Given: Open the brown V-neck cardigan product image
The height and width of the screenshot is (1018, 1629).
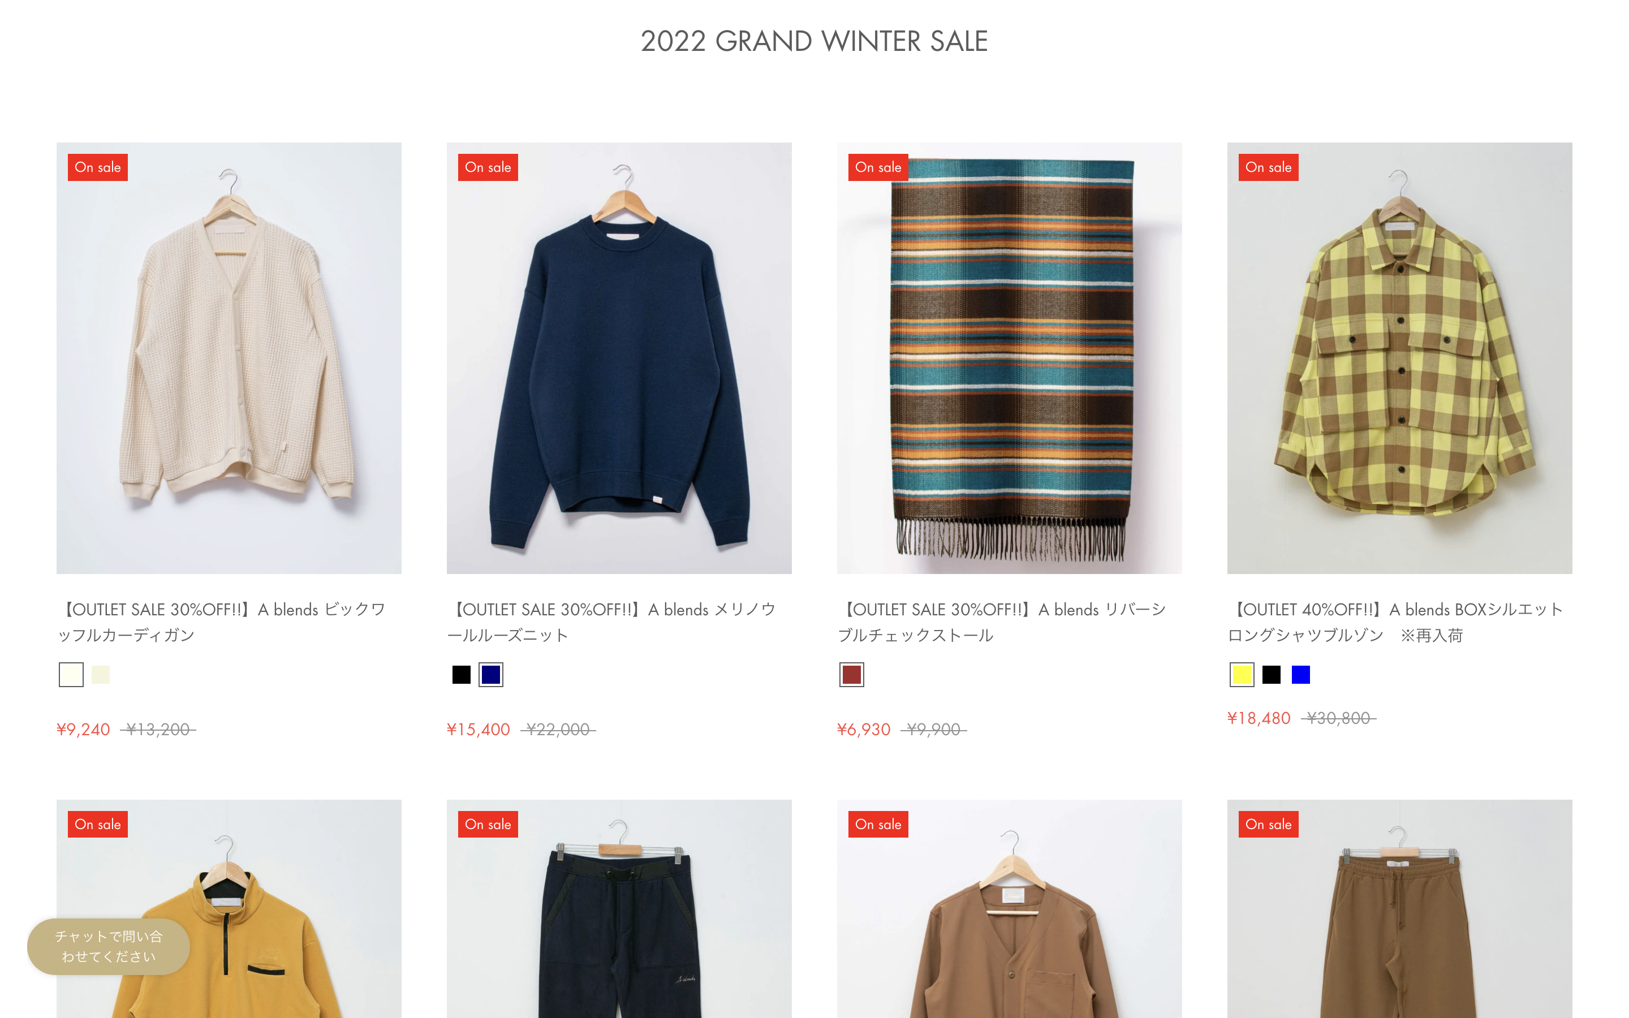Looking at the screenshot, I should pyautogui.click(x=1009, y=909).
